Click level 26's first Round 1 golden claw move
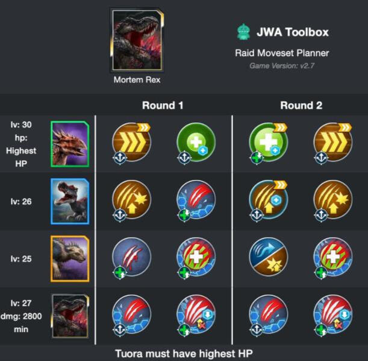 131,200
